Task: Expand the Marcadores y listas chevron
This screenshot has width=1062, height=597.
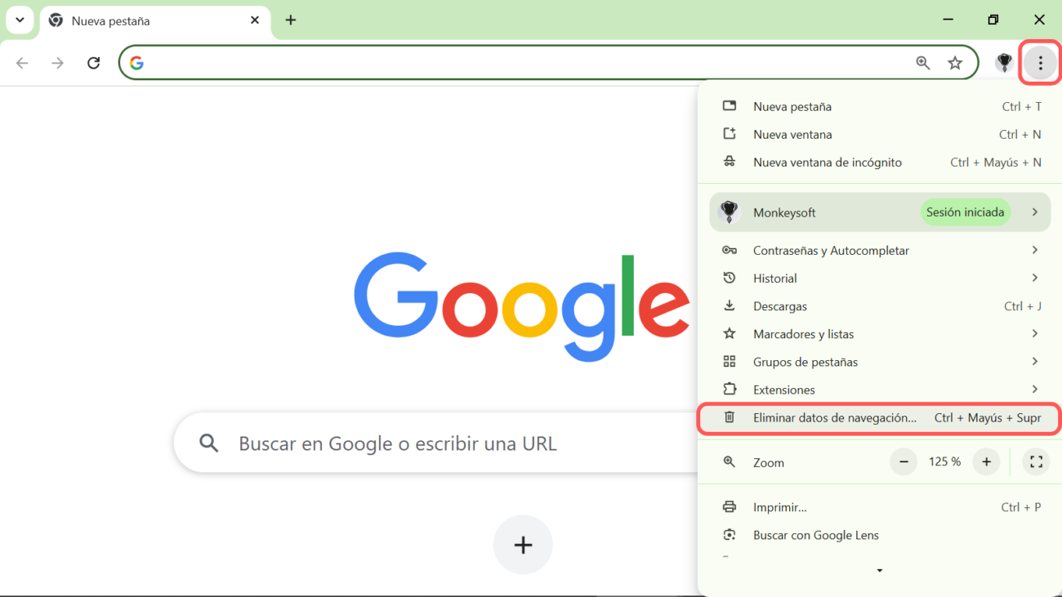Action: coord(1035,333)
